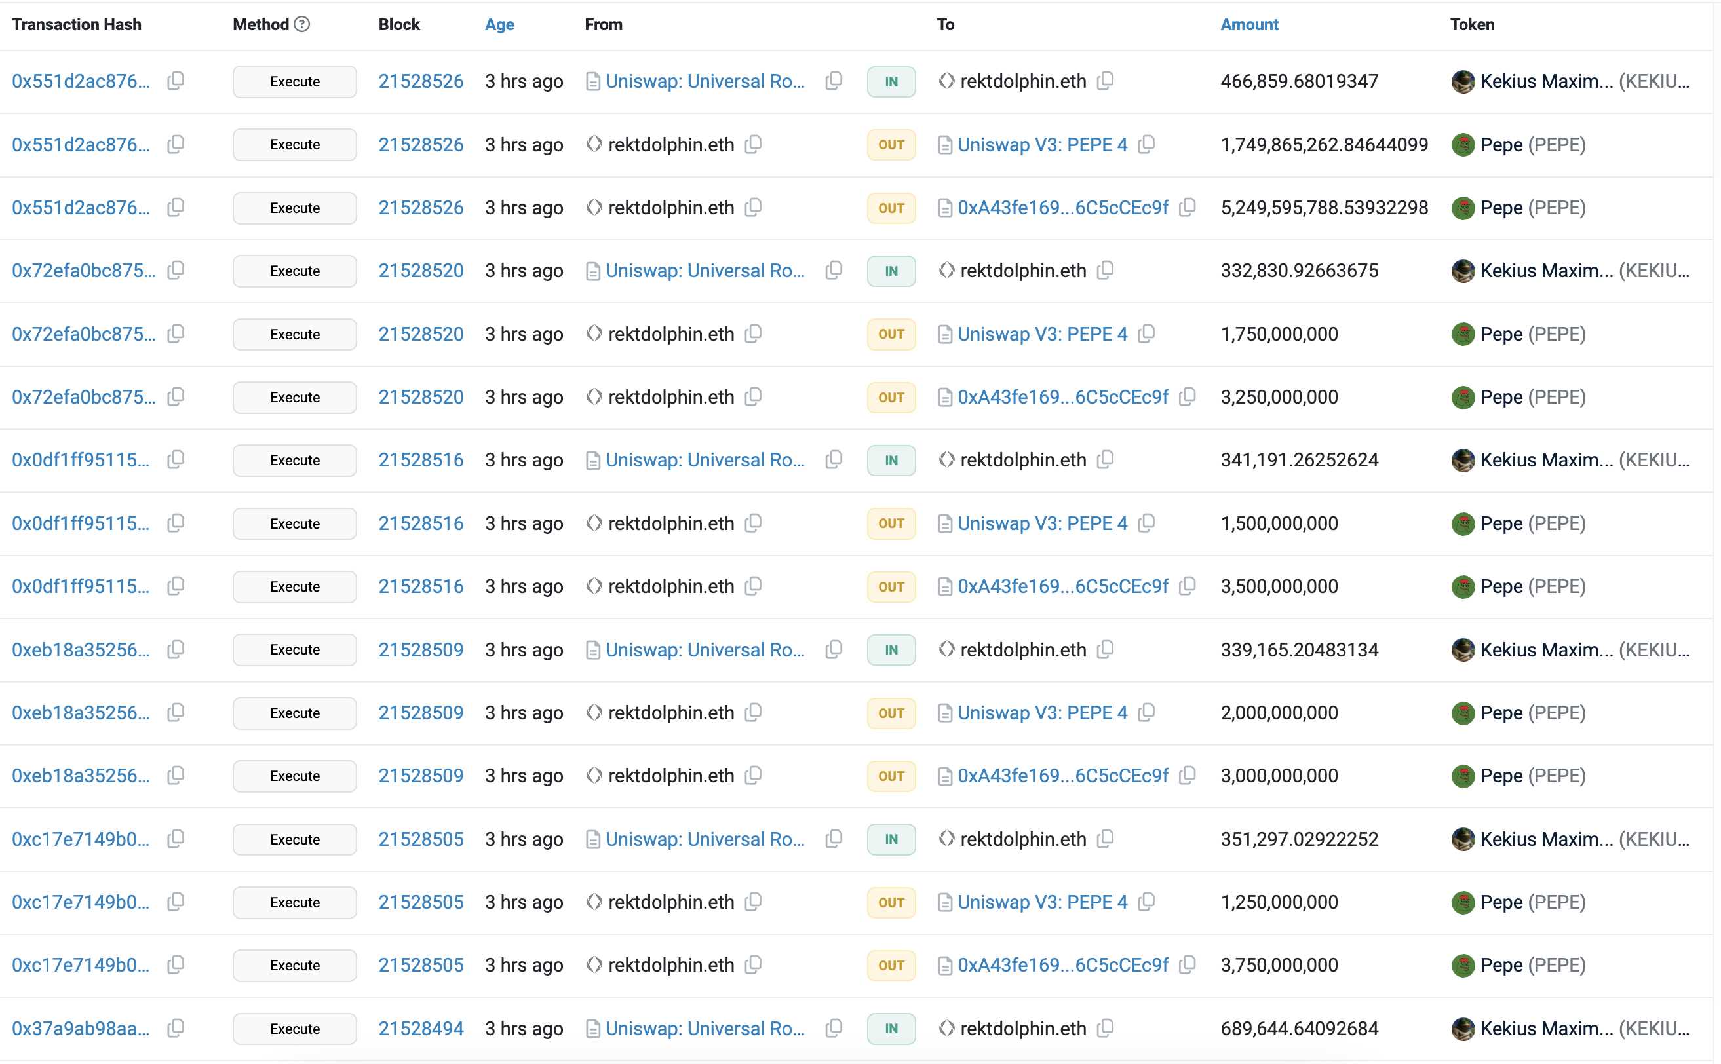This screenshot has height=1064, width=1721.
Task: Click Kekius Maximus token logo in 466,859.68019347 row
Action: pyautogui.click(x=1463, y=82)
